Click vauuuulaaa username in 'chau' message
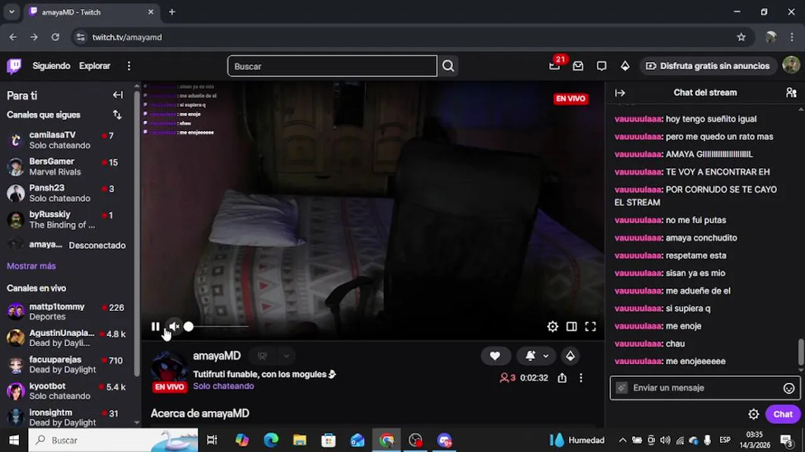Viewport: 805px width, 452px height. click(x=638, y=343)
